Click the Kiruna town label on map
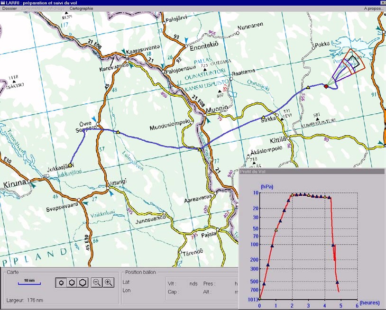The image size is (386, 310). pos(13,182)
